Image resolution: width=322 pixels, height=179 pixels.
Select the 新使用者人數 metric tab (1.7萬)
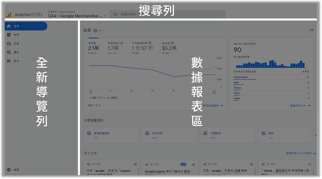coord(115,48)
